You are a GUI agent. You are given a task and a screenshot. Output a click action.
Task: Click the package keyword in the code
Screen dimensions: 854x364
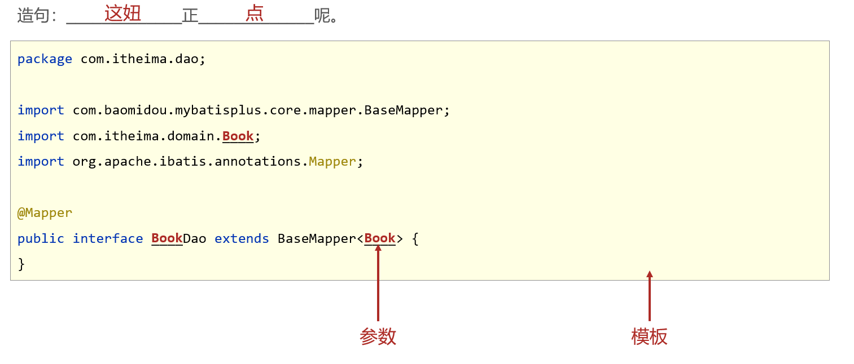pos(45,59)
